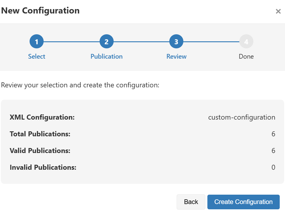Click the blue circle above Review

coord(176,41)
